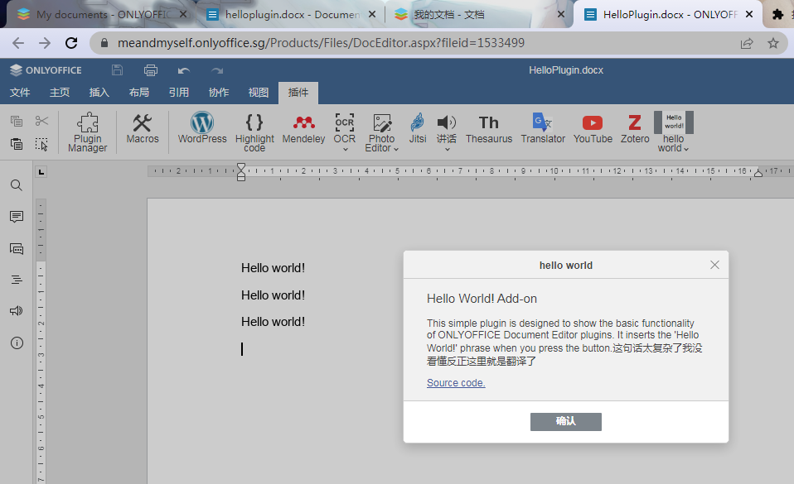Click the Cut scissors icon
Image resolution: width=794 pixels, height=484 pixels.
pyautogui.click(x=42, y=121)
